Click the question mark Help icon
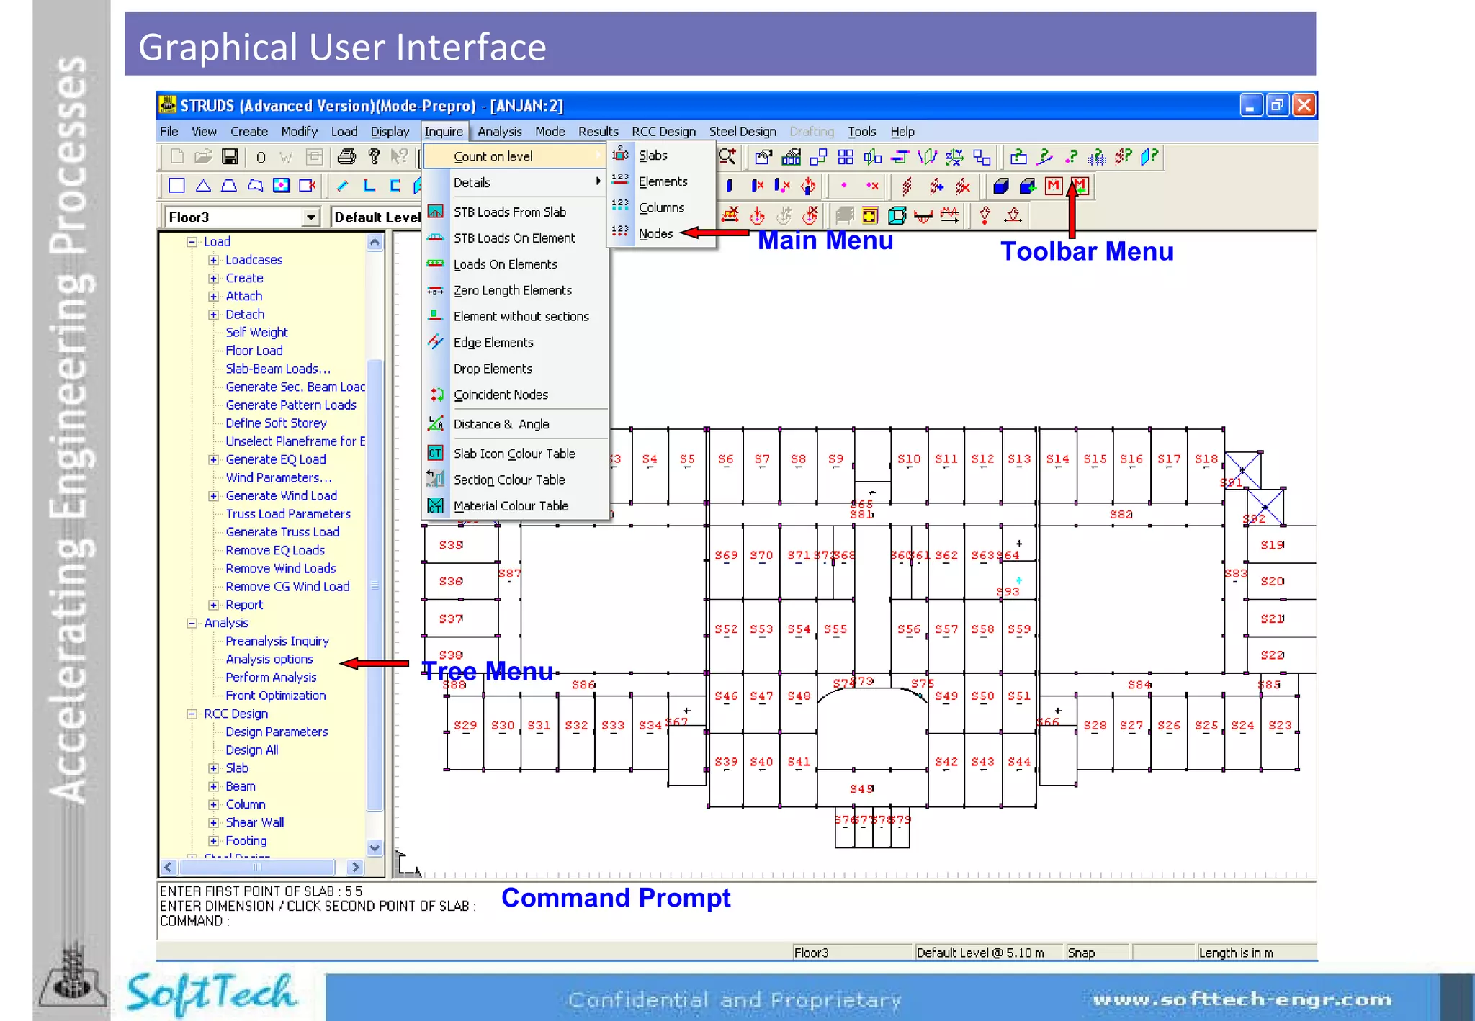Screen dimensions: 1475x1021 [x=373, y=156]
